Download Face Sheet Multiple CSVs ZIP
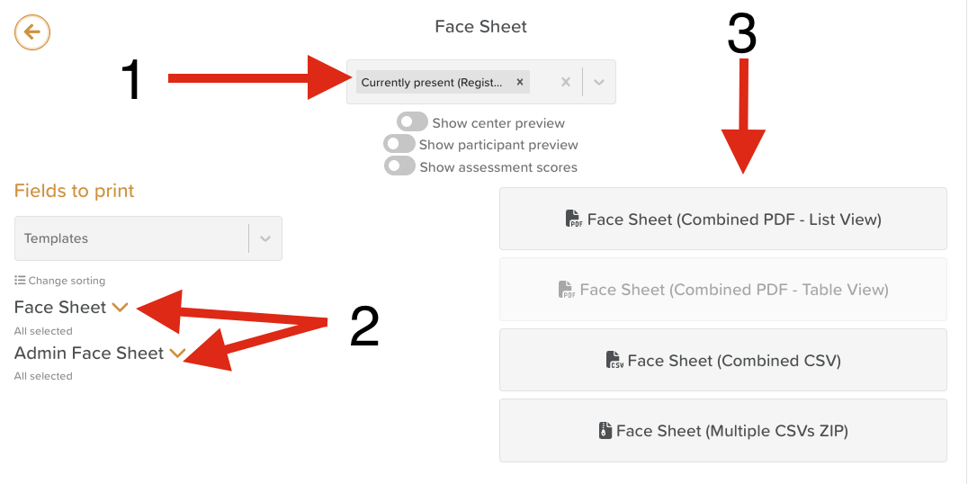Viewport: 968px width, 484px height. click(723, 430)
